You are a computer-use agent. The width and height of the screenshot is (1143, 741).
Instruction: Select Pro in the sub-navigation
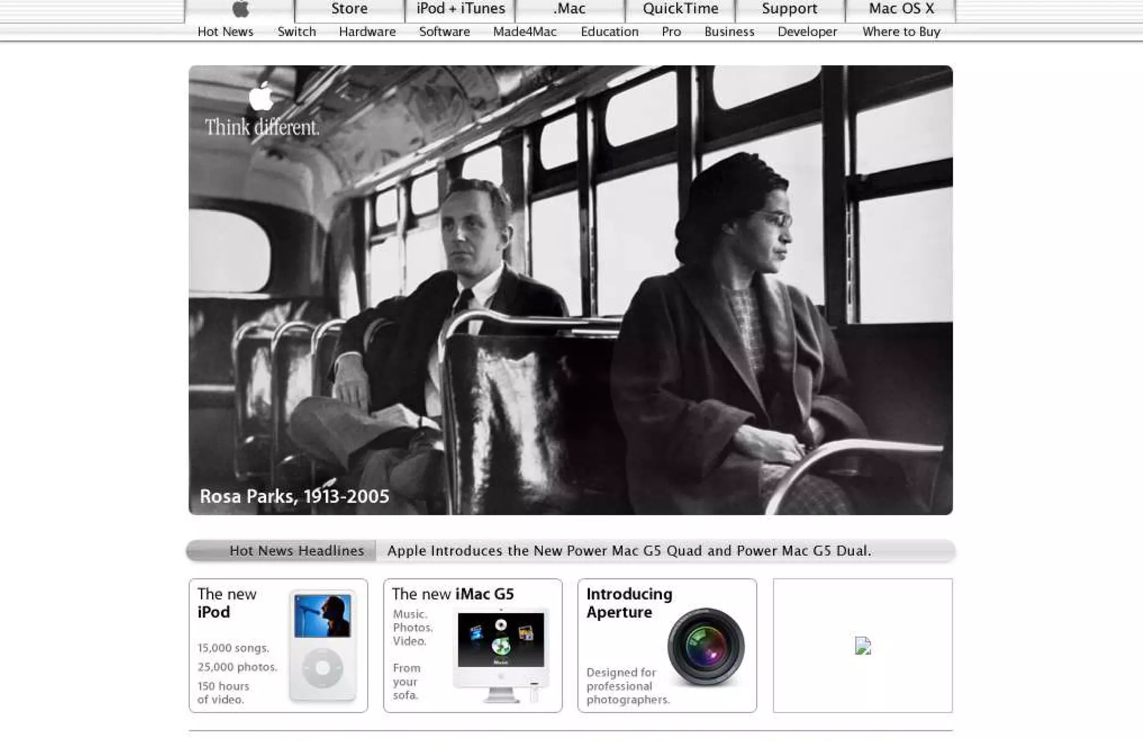tap(671, 32)
